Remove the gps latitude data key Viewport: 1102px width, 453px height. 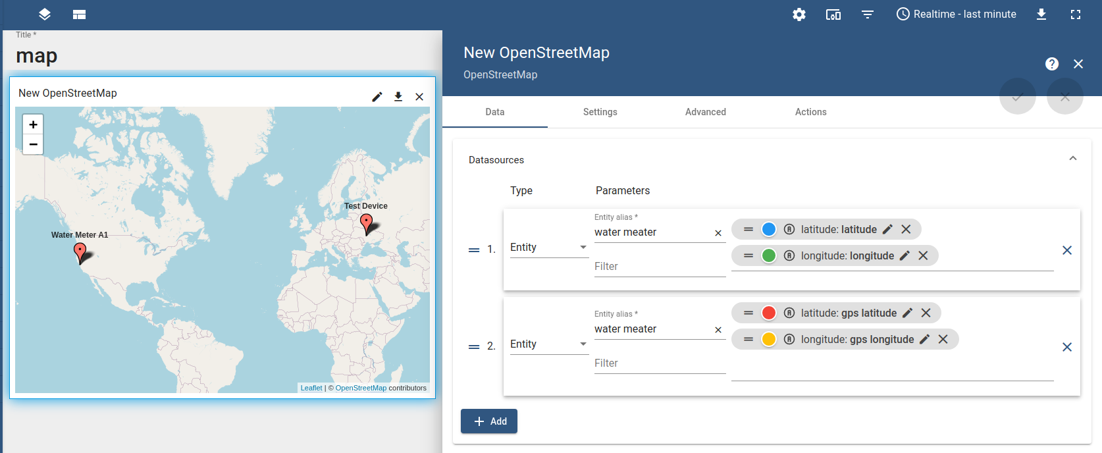point(926,313)
